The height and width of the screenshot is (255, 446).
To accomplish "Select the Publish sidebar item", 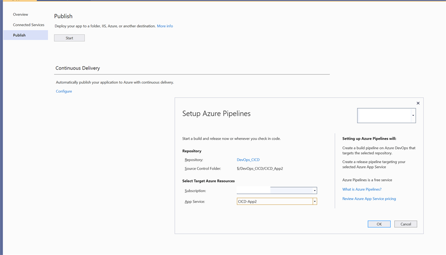I will pyautogui.click(x=20, y=35).
